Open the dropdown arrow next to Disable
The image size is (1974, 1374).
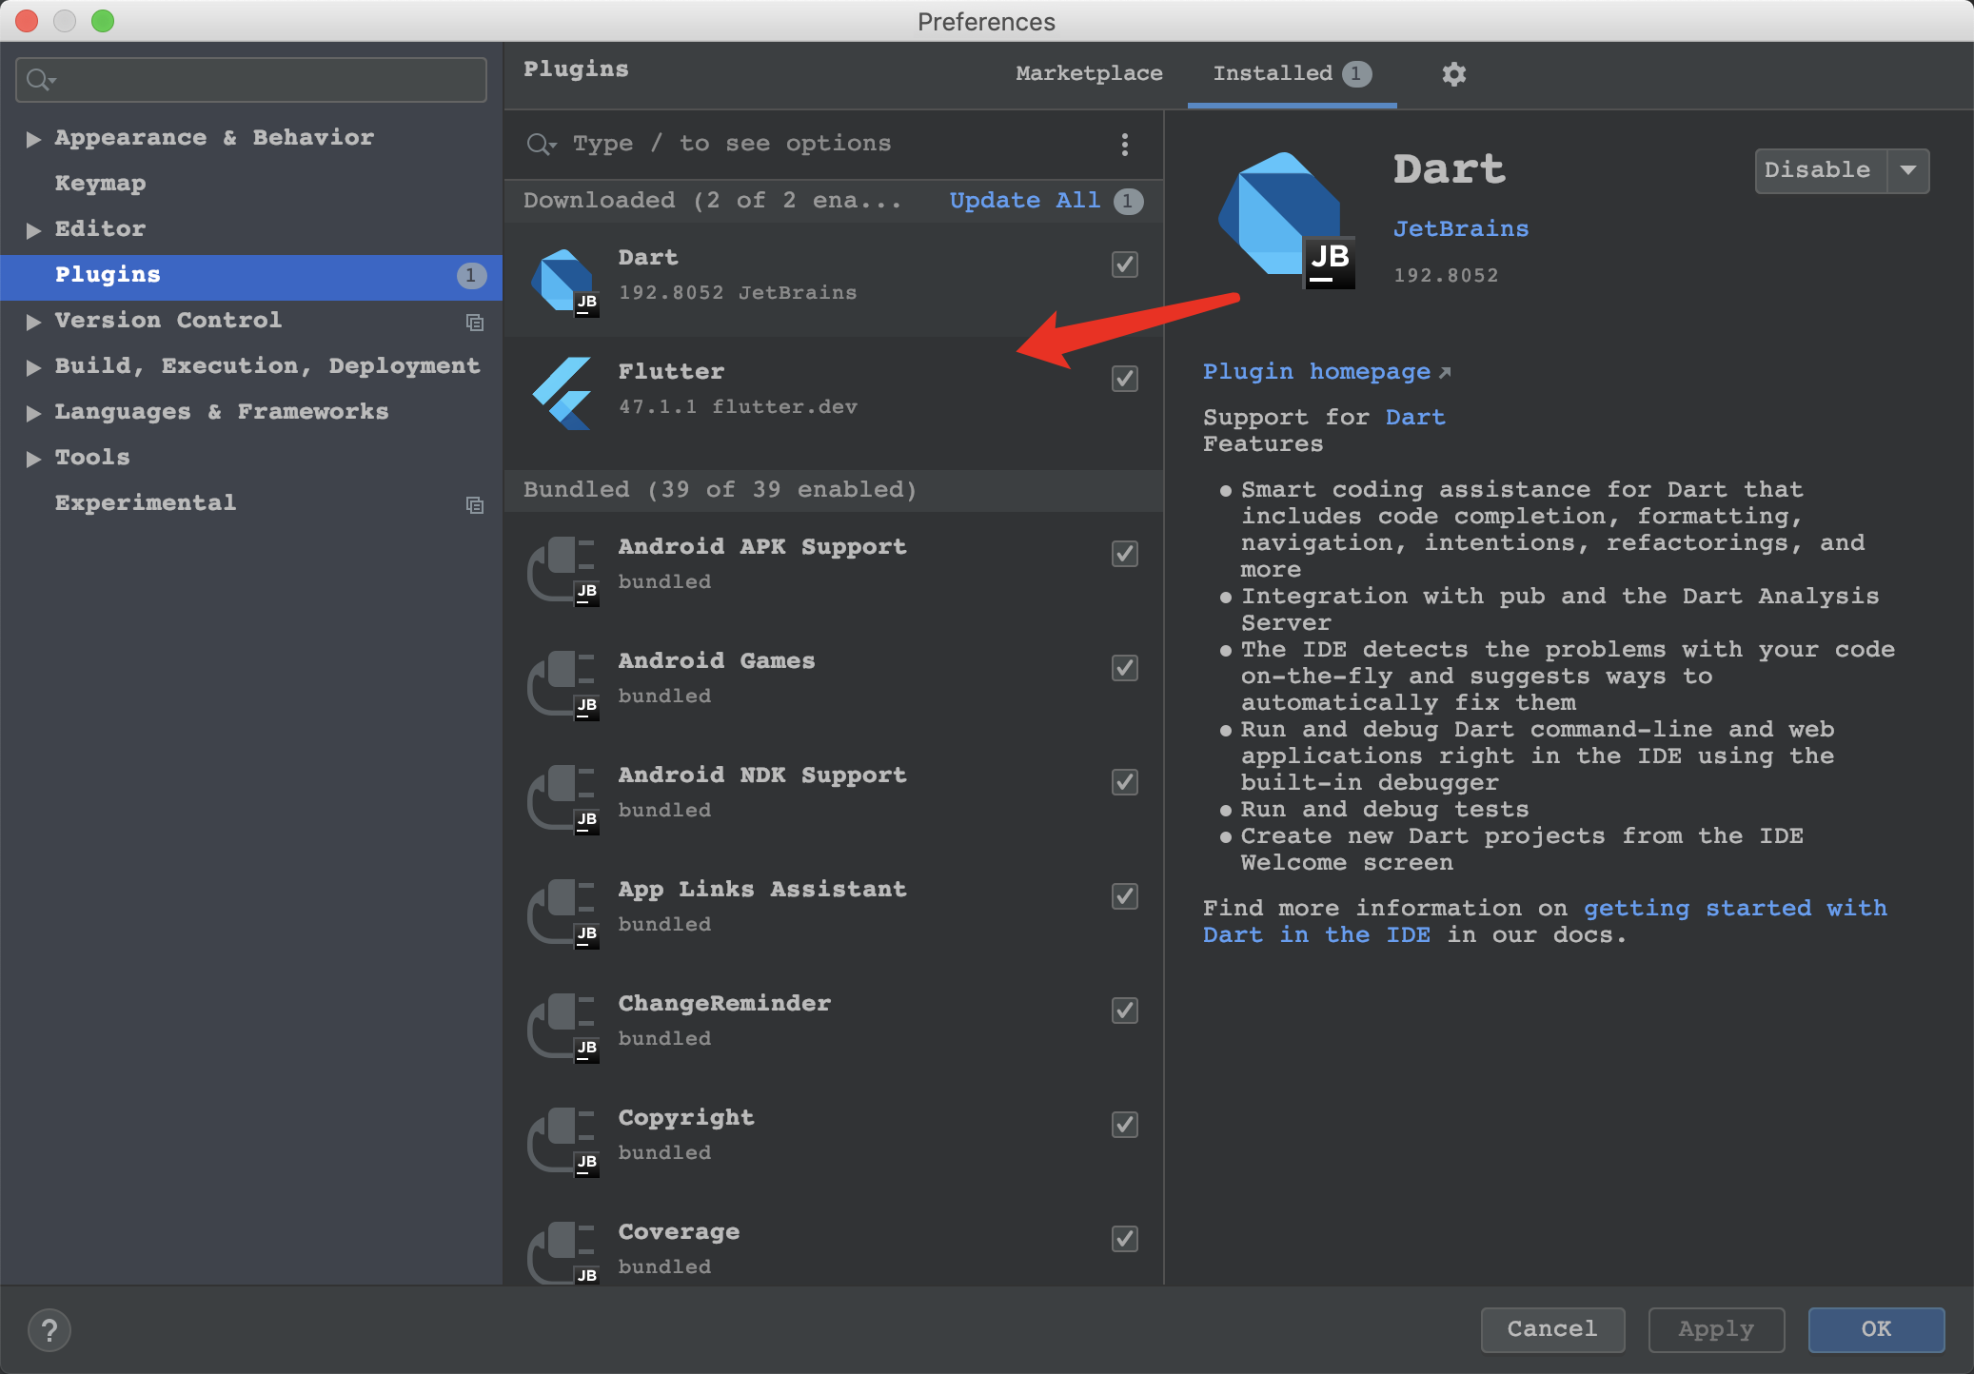coord(1907,171)
